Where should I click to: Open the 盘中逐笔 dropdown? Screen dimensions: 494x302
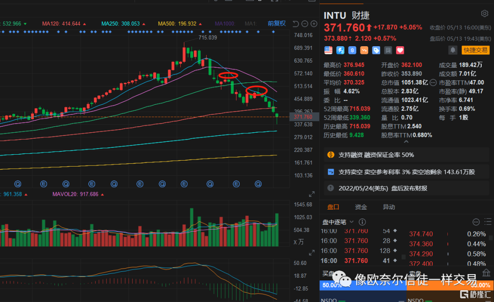(x=338, y=222)
